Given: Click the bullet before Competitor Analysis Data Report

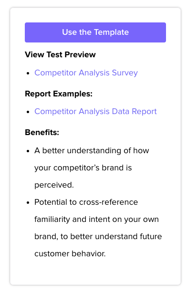Looking at the screenshot, I should pyautogui.click(x=28, y=112).
